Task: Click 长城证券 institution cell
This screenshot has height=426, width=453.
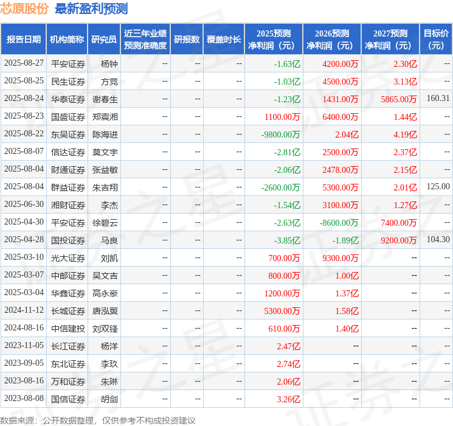Action: click(68, 311)
